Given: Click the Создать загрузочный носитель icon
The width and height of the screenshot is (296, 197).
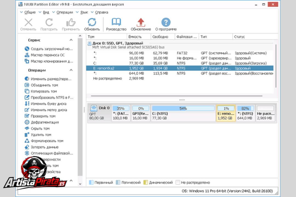Looking at the screenshot, I should tap(27, 49).
